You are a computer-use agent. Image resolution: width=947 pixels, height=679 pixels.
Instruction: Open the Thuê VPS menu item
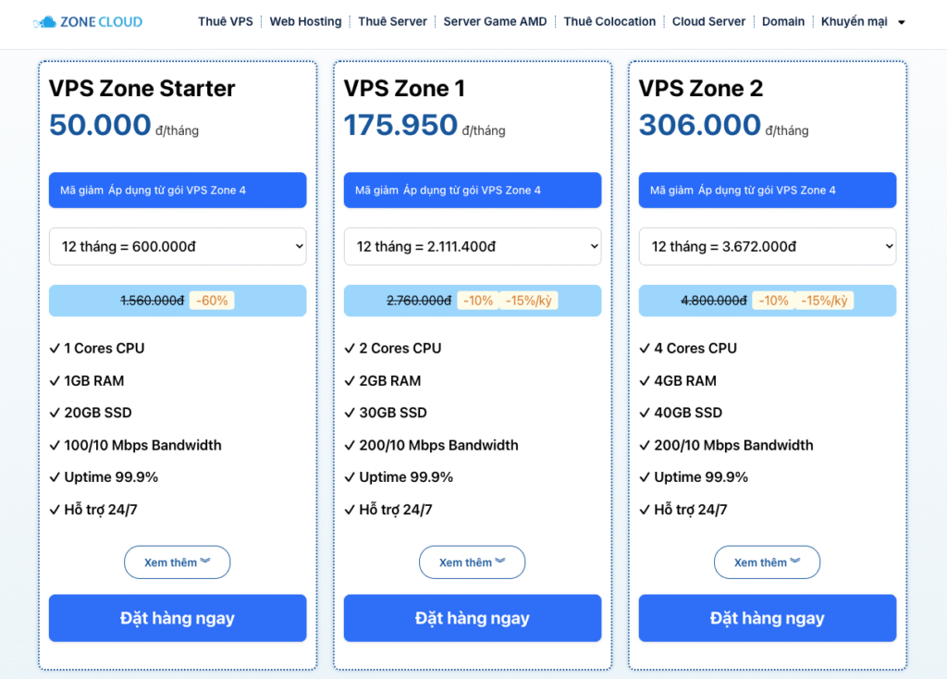225,21
